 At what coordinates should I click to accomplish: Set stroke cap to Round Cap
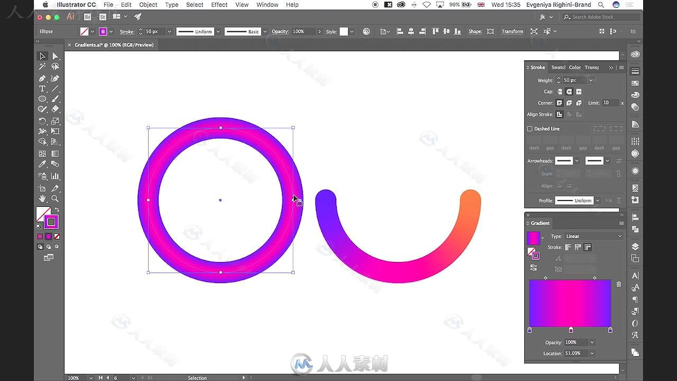pyautogui.click(x=569, y=92)
